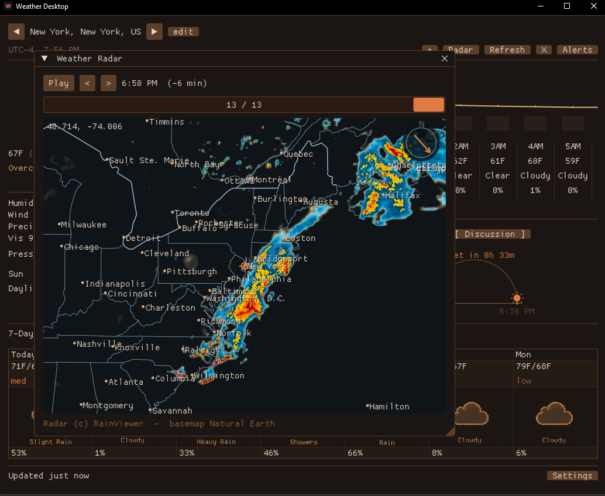605x496 pixels.
Task: Click the orange slider handle
Action: pyautogui.click(x=429, y=105)
